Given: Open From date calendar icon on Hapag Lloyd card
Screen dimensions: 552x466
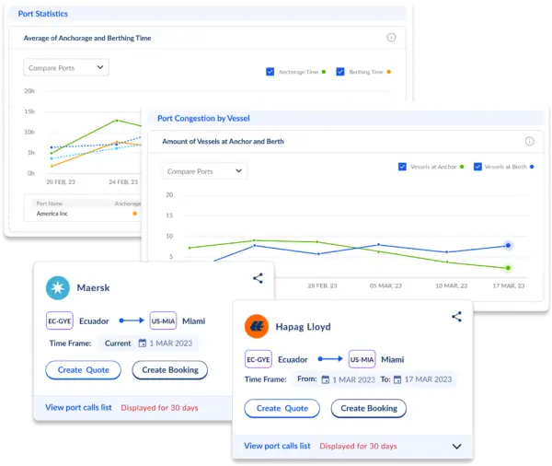Looking at the screenshot, I should [x=326, y=379].
